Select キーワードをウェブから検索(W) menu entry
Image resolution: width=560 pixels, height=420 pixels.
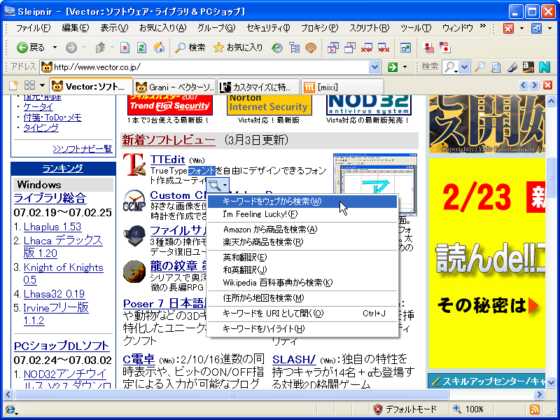point(302,202)
